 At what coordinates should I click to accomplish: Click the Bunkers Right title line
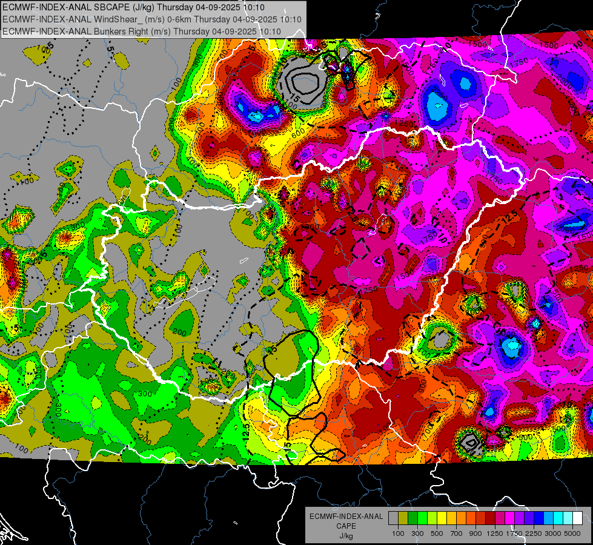[x=142, y=31]
